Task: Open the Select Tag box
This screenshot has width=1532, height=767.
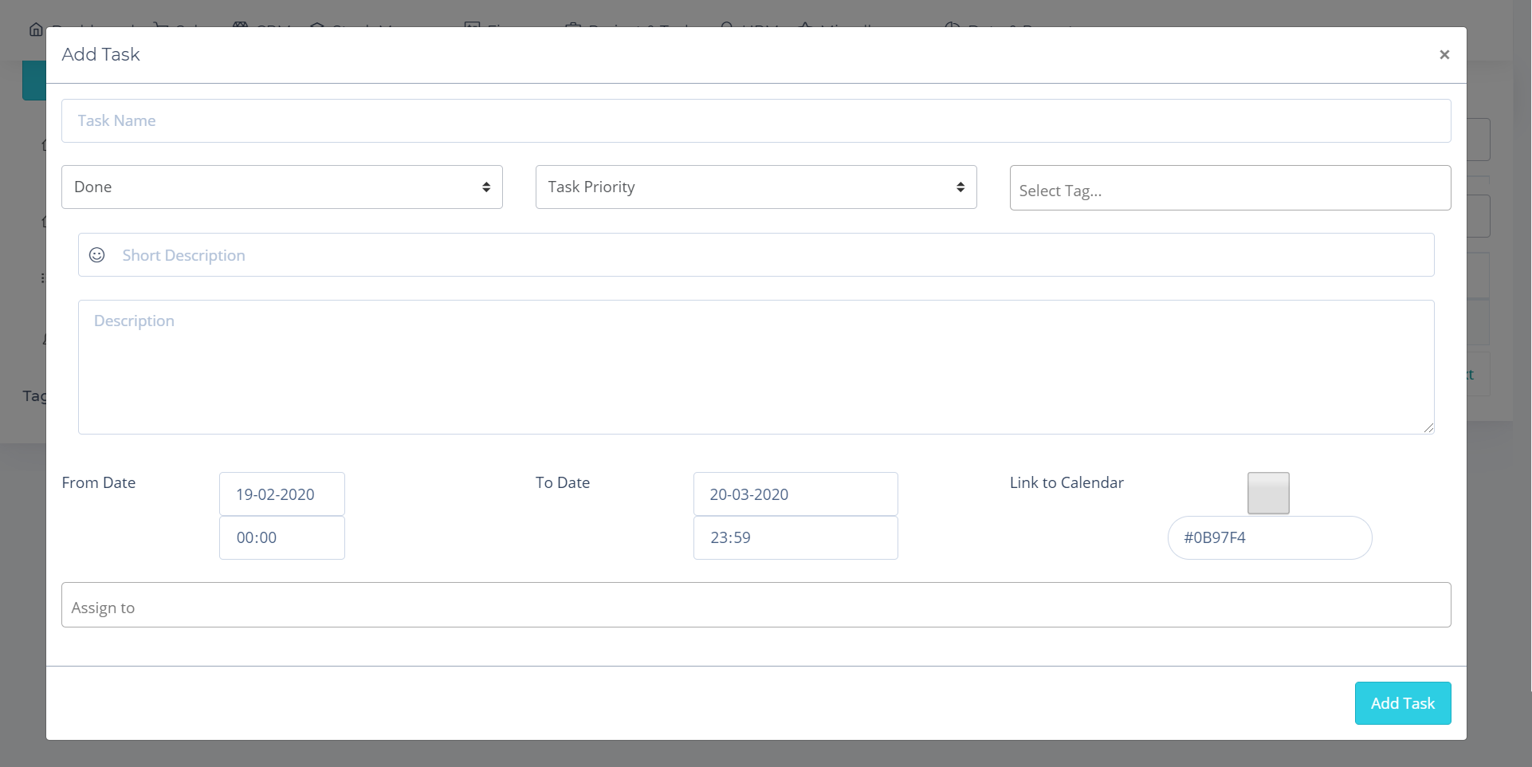Action: (1229, 189)
